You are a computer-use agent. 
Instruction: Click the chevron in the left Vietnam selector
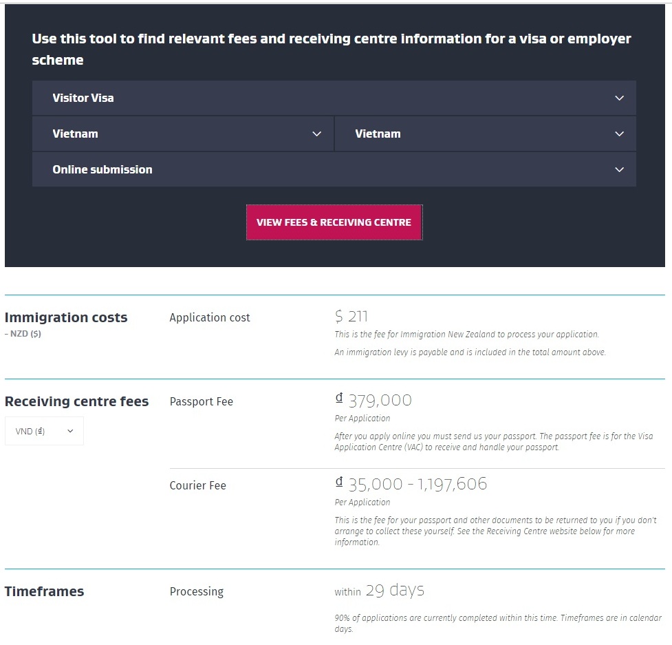[x=316, y=134]
